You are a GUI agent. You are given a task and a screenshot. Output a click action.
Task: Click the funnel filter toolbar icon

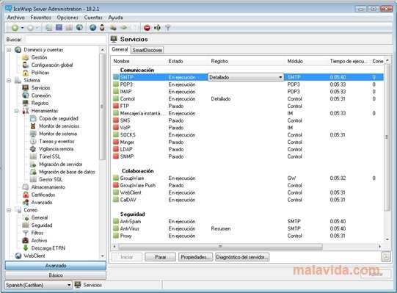coord(167,28)
